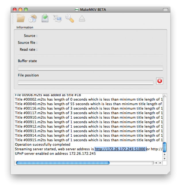Click the Eject disc icon
This screenshot has height=189, width=181.
click(82, 19)
